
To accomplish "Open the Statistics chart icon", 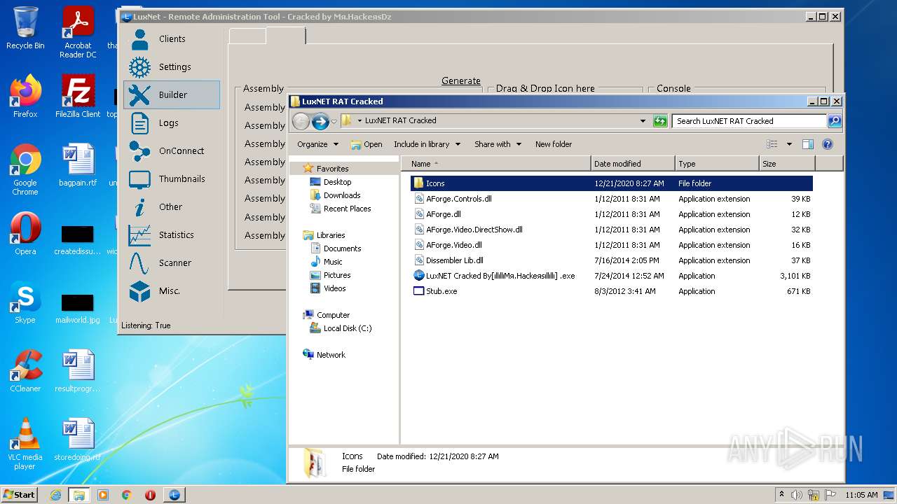I will click(x=139, y=235).
